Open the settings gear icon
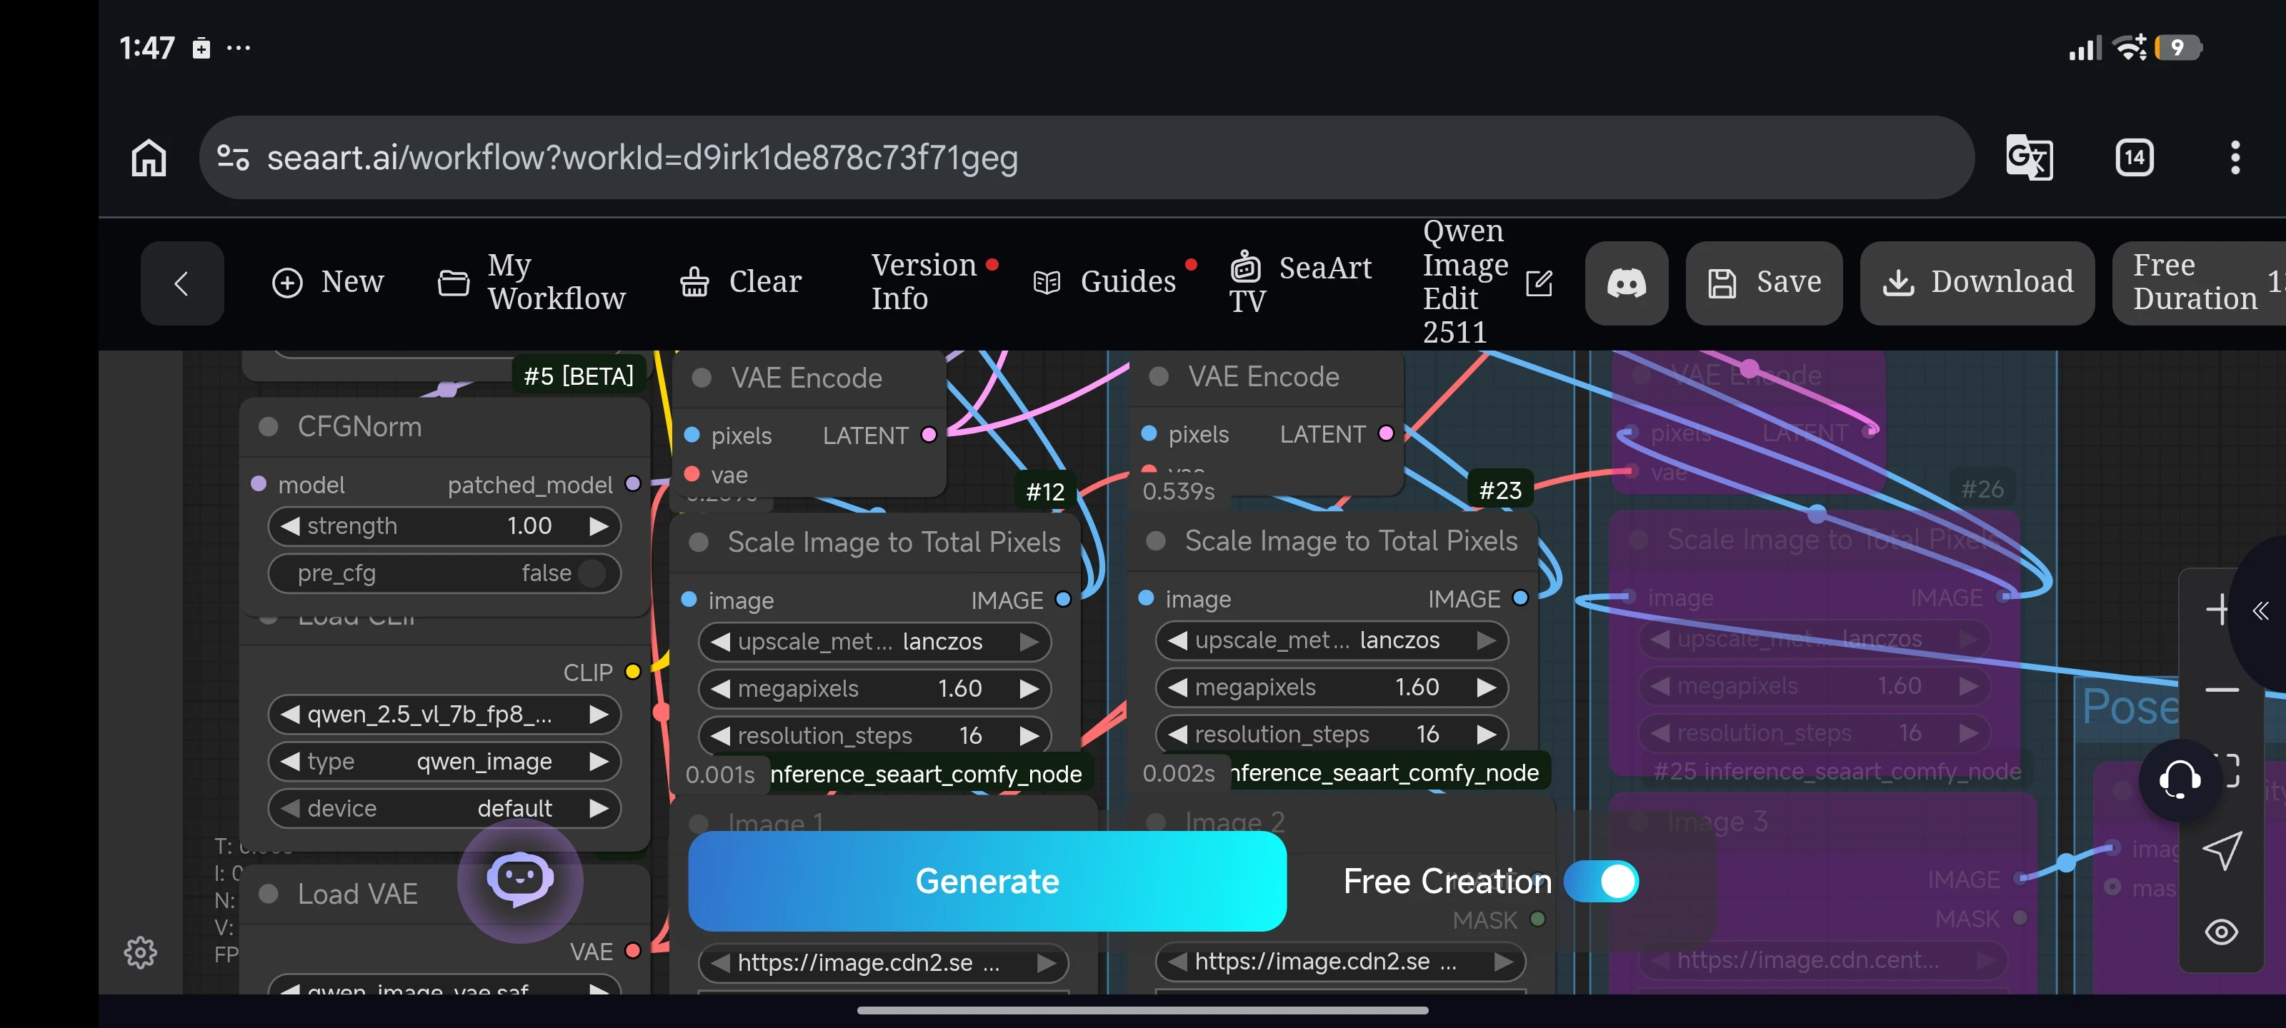 click(x=140, y=952)
